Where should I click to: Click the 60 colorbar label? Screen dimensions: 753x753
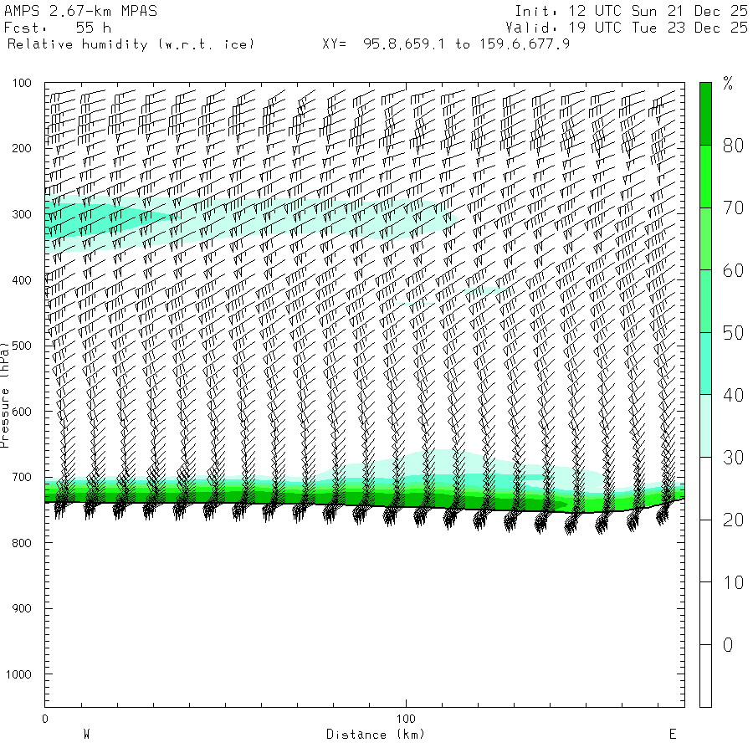click(x=733, y=270)
